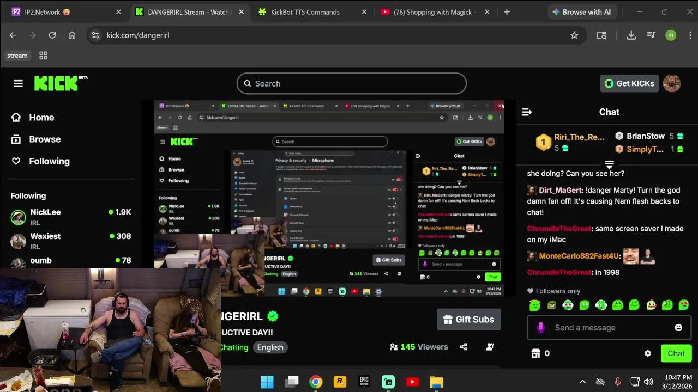The height and width of the screenshot is (392, 698).
Task: Click BrianStow leaderboard entry
Action: [x=649, y=136]
